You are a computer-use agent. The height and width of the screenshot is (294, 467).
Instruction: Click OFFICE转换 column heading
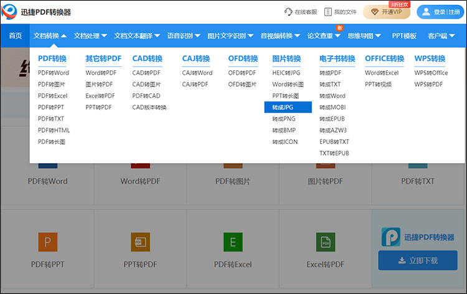tap(385, 59)
